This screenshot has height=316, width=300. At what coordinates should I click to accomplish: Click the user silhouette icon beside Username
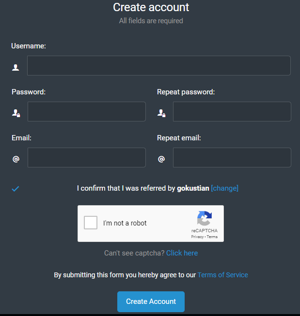click(x=16, y=68)
